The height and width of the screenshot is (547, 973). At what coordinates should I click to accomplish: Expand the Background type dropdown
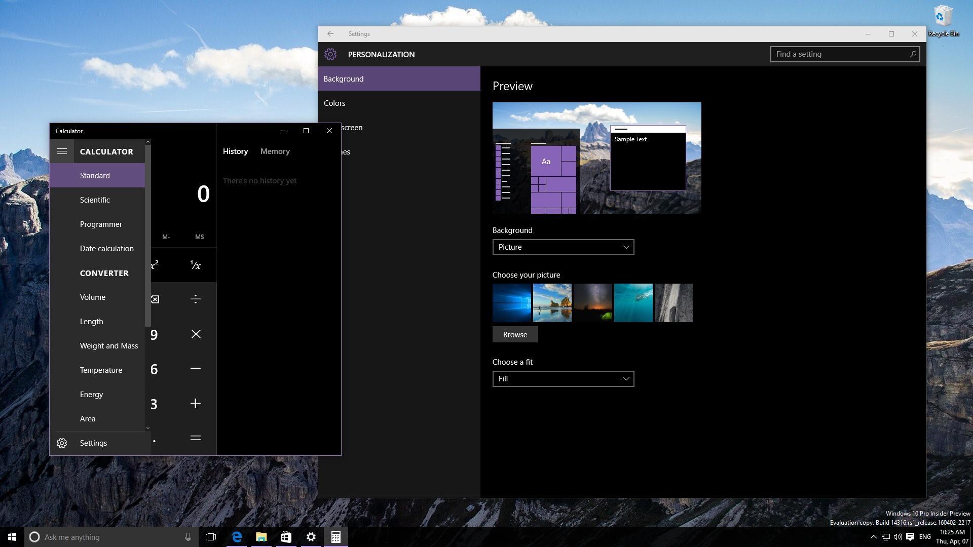click(x=563, y=247)
